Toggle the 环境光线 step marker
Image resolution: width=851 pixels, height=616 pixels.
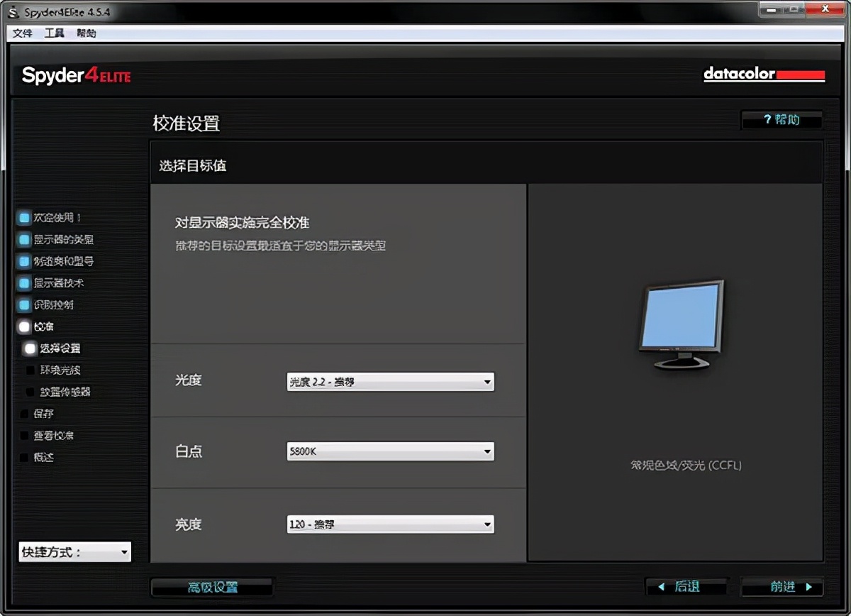click(30, 370)
